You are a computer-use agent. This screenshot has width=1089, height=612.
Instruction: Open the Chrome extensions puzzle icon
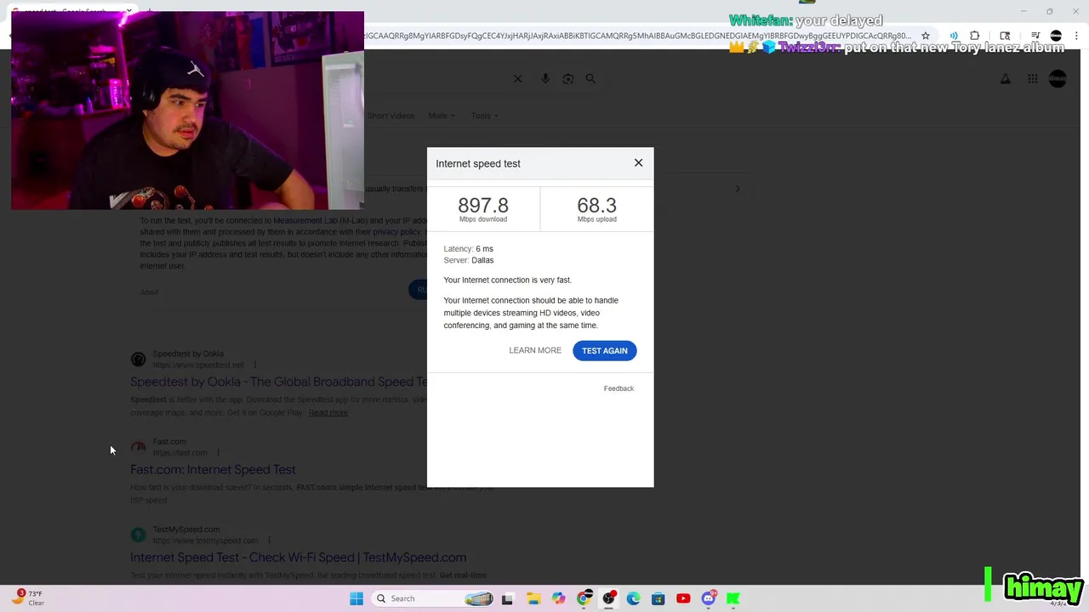(975, 36)
